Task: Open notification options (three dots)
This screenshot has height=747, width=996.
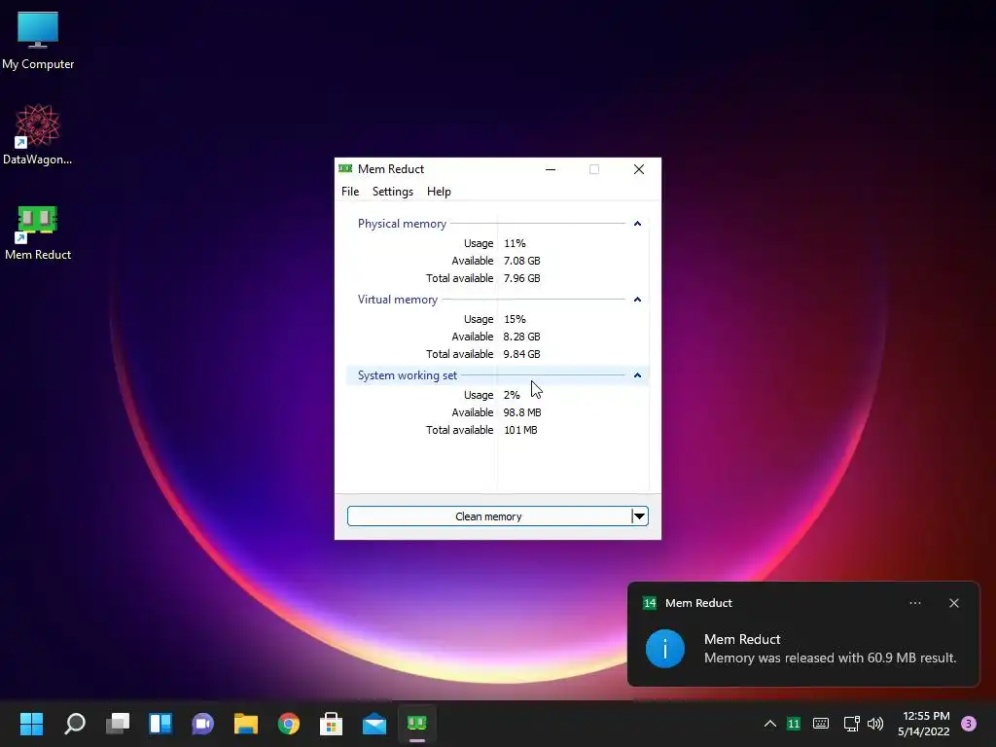Action: tap(914, 603)
